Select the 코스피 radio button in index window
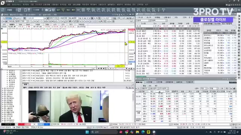 (x=138, y=18)
